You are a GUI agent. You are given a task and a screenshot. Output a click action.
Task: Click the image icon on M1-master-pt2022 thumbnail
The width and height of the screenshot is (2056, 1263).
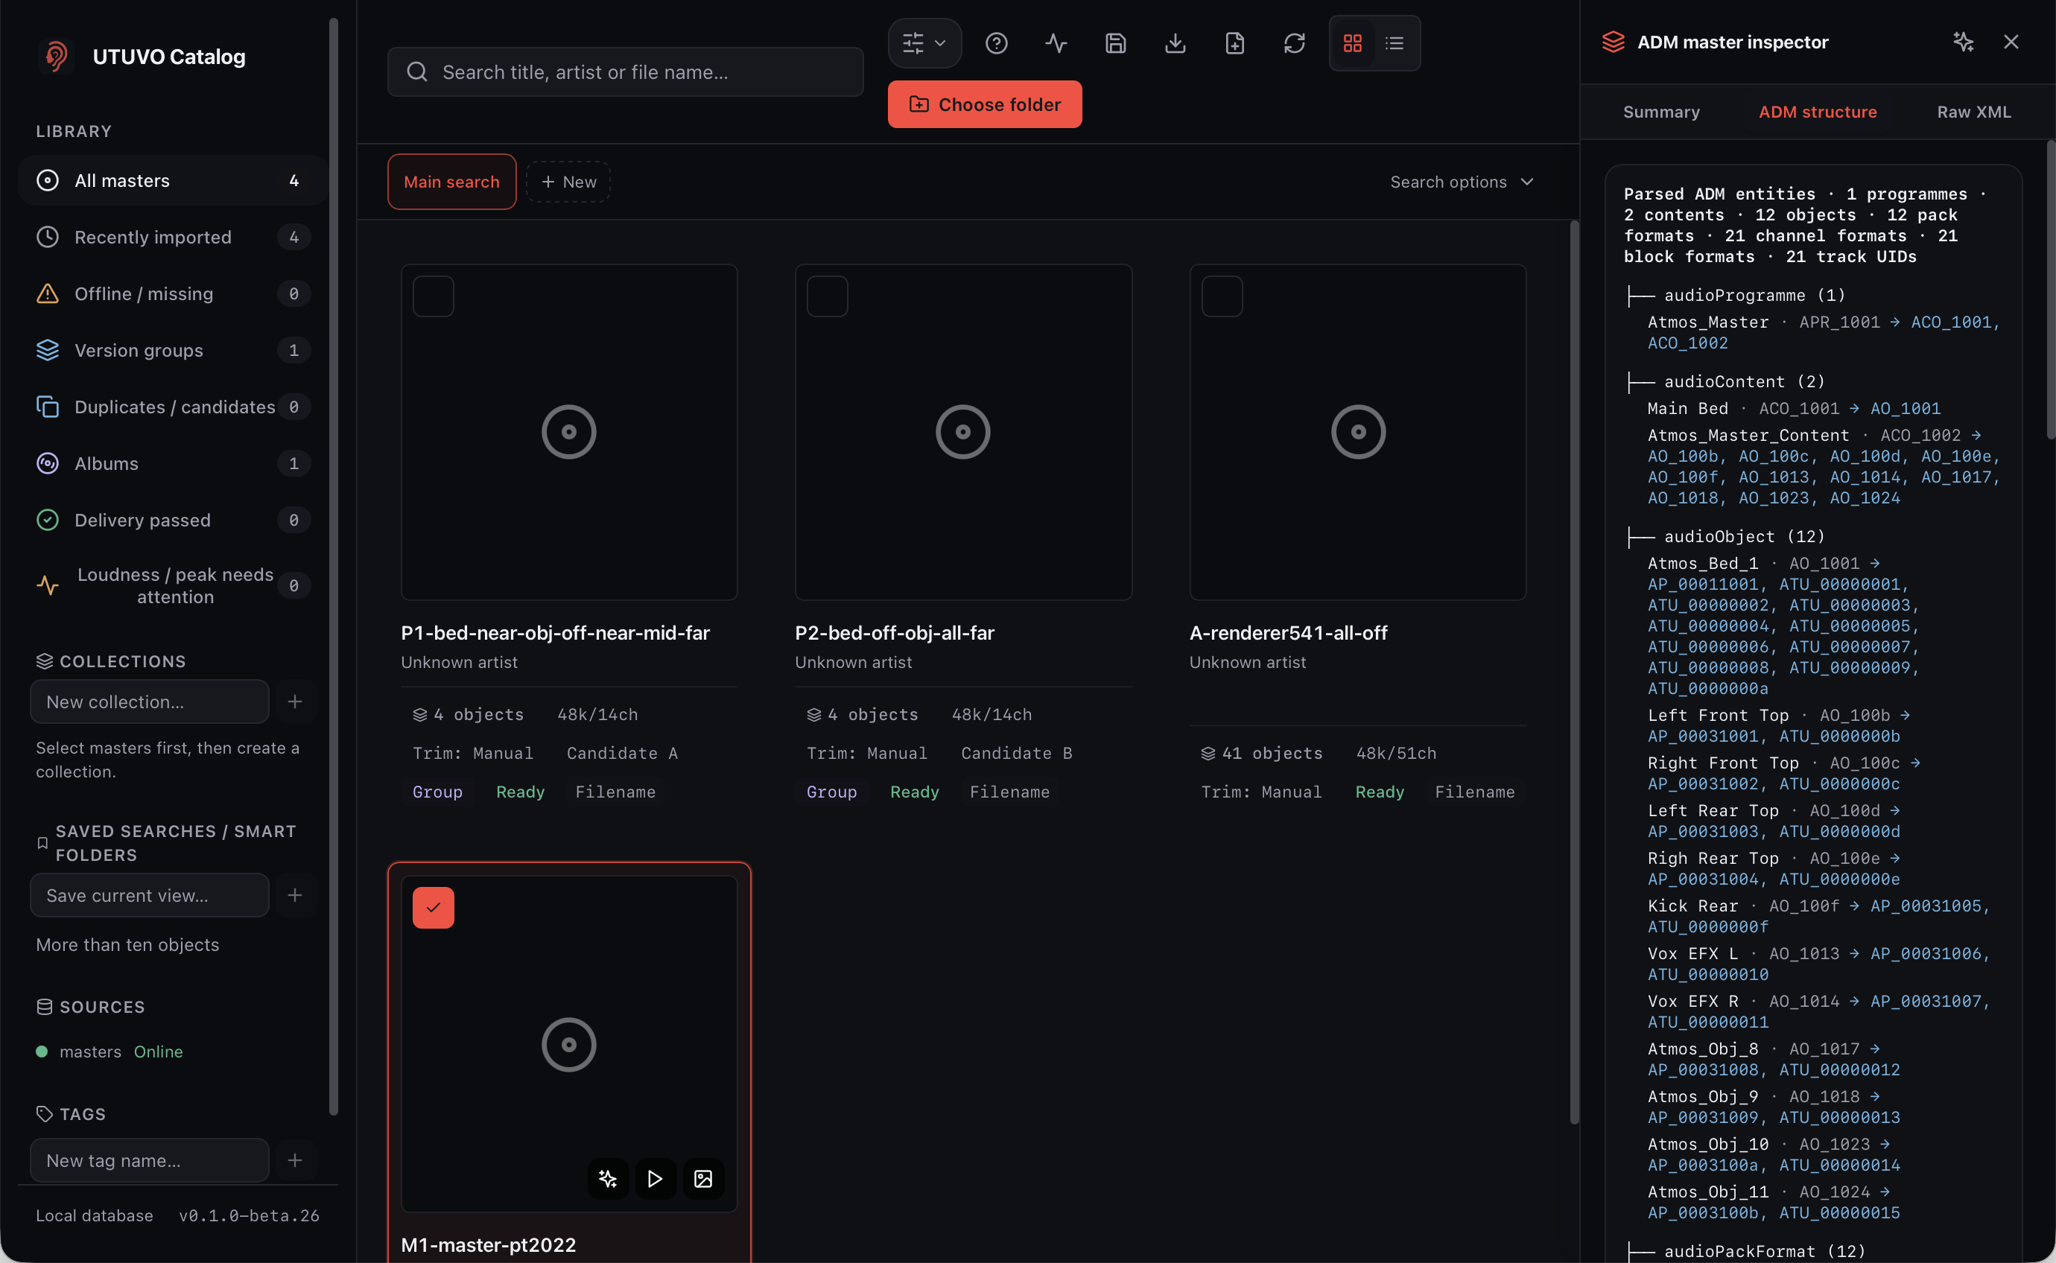702,1179
